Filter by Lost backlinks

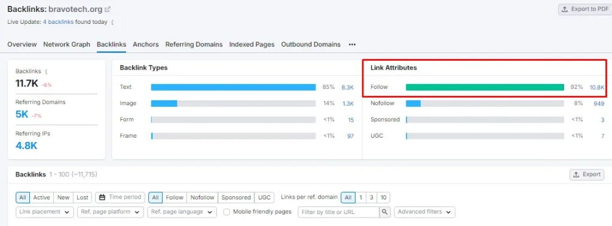(x=82, y=197)
